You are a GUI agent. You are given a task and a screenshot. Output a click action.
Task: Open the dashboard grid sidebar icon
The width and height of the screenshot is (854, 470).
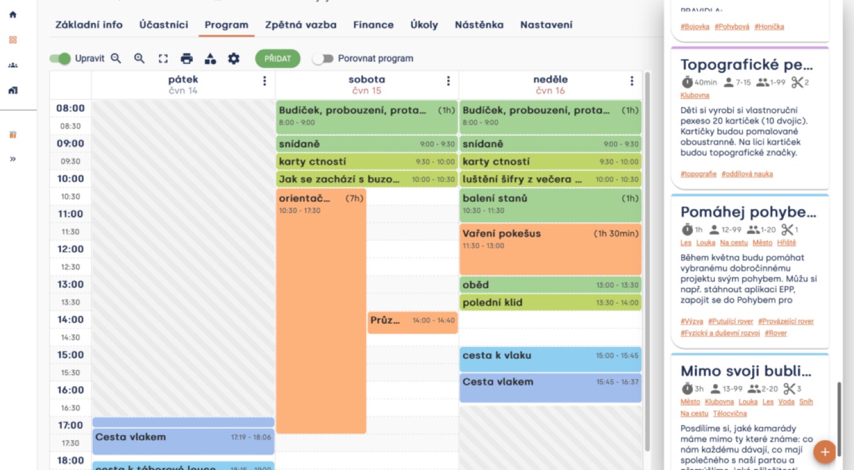(13, 40)
